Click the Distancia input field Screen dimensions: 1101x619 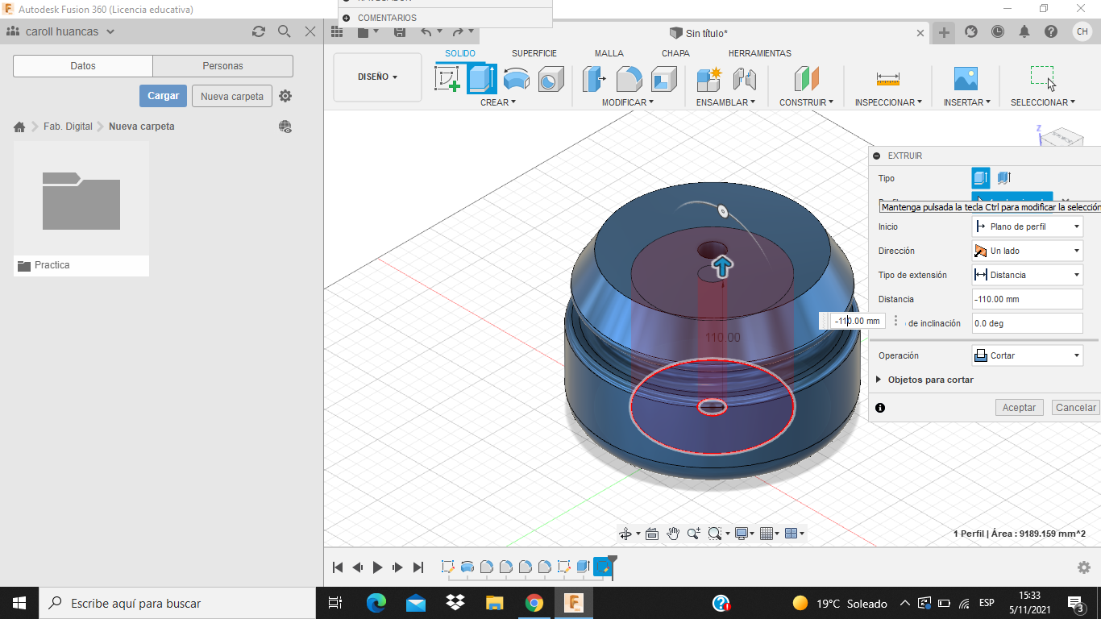[x=1027, y=299]
